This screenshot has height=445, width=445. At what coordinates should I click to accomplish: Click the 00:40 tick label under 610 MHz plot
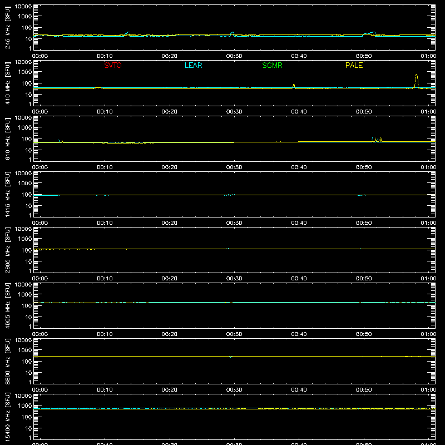[299, 167]
